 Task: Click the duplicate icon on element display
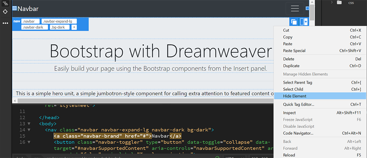[294, 22]
